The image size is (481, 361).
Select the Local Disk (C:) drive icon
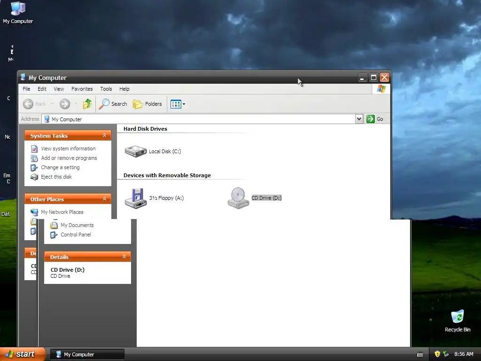tap(136, 151)
